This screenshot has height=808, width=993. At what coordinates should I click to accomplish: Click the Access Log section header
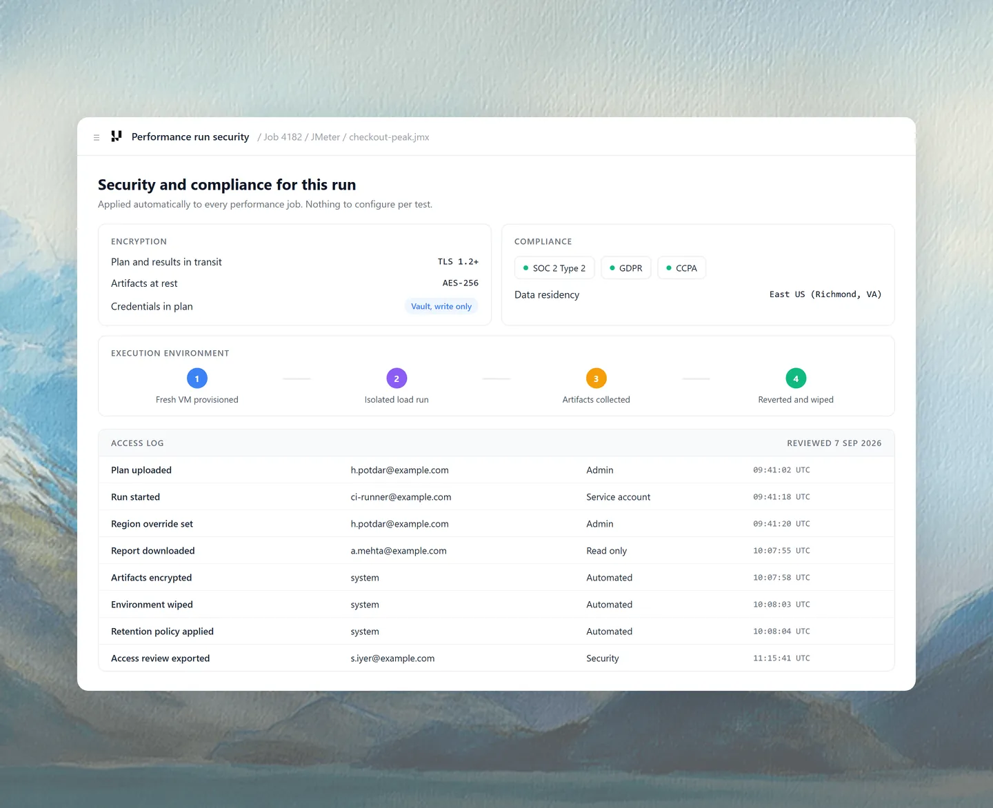(x=137, y=443)
